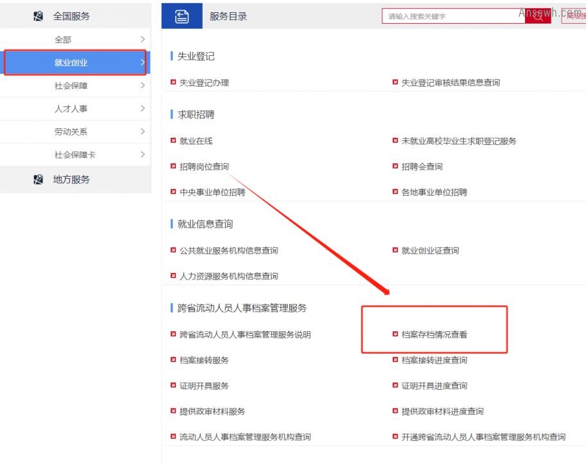Select 劳动关系 in the sidebar
This screenshot has height=466, width=586.
point(71,132)
